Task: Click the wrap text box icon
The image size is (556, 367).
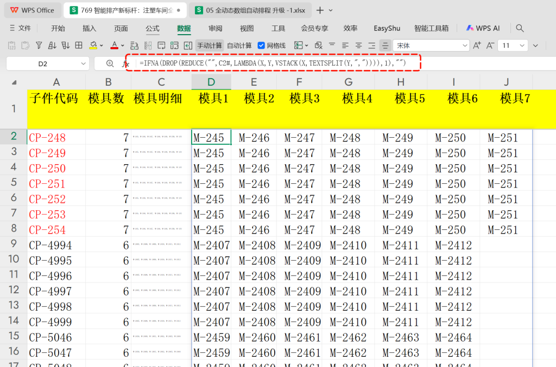Action: coord(161,46)
